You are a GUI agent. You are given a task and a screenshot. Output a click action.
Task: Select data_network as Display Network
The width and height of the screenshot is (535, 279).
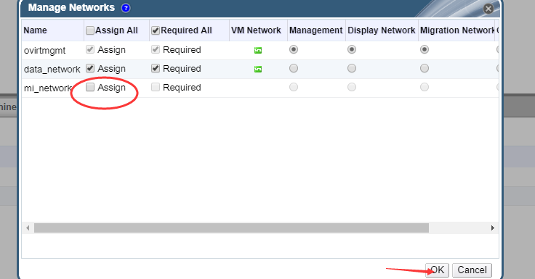pos(352,68)
